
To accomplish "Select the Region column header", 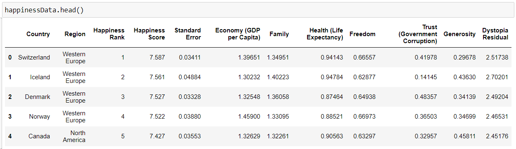I will point(75,34).
